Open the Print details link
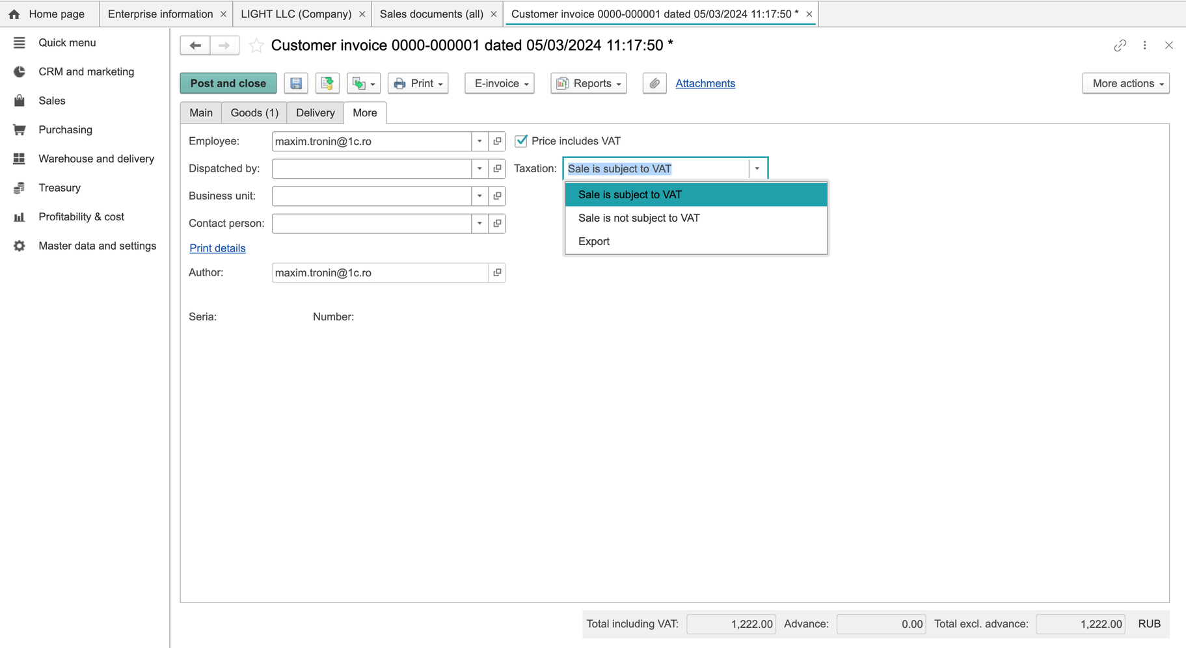Screen dimensions: 1186x648 (217, 248)
